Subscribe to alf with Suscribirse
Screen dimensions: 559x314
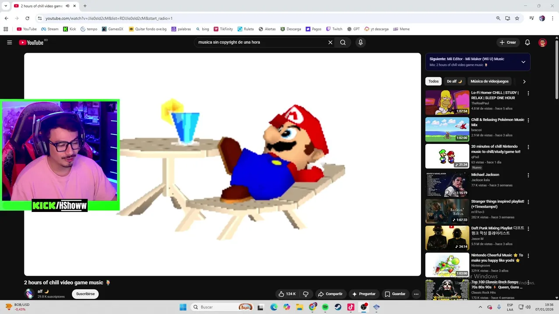[85, 294]
